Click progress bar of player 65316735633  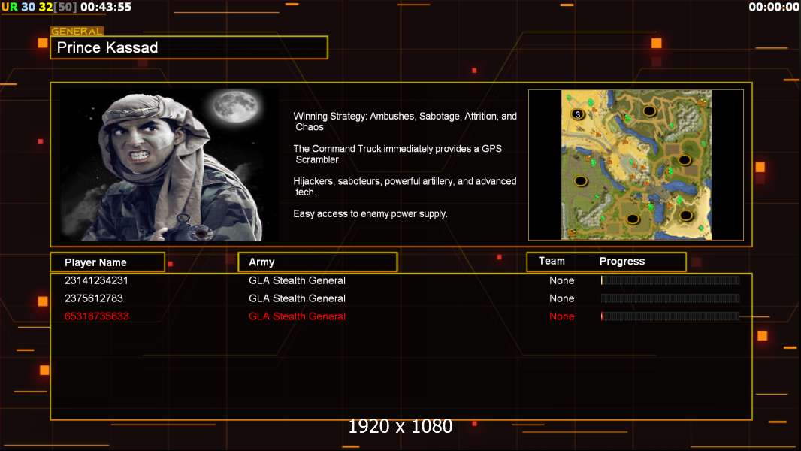[x=670, y=316]
